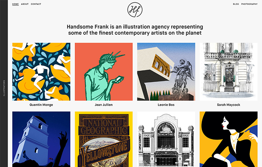
Task: Open Leonie Bos angel statue artwork
Action: click(x=166, y=72)
